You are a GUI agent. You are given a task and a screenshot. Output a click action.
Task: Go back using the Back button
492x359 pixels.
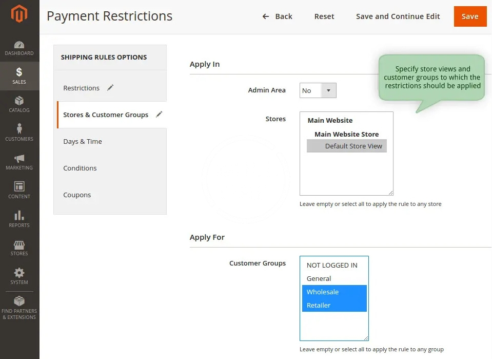277,16
